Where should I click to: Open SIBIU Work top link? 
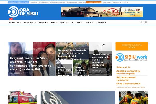(82, 2)
